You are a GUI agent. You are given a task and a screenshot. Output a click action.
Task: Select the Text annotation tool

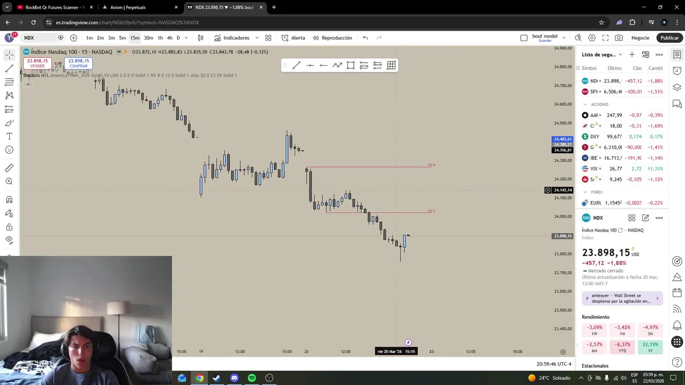(x=9, y=136)
